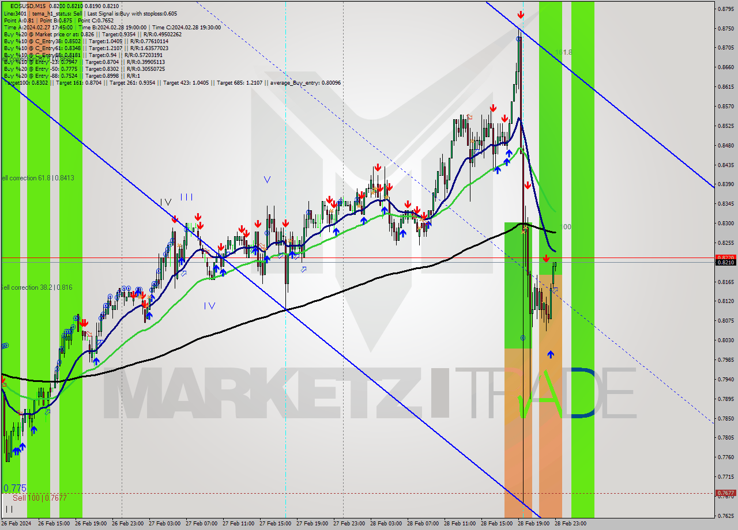The image size is (738, 530).
Task: Select the '28 Feb 11:00' time label
Action: point(460,524)
